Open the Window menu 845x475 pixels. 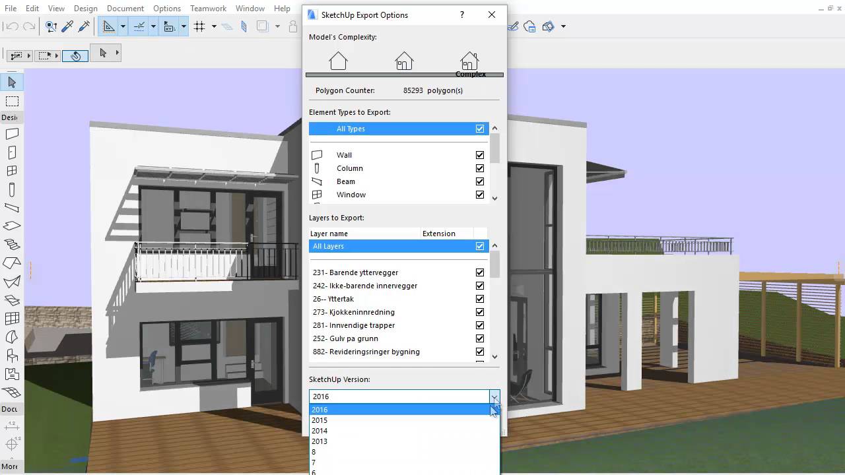click(250, 9)
